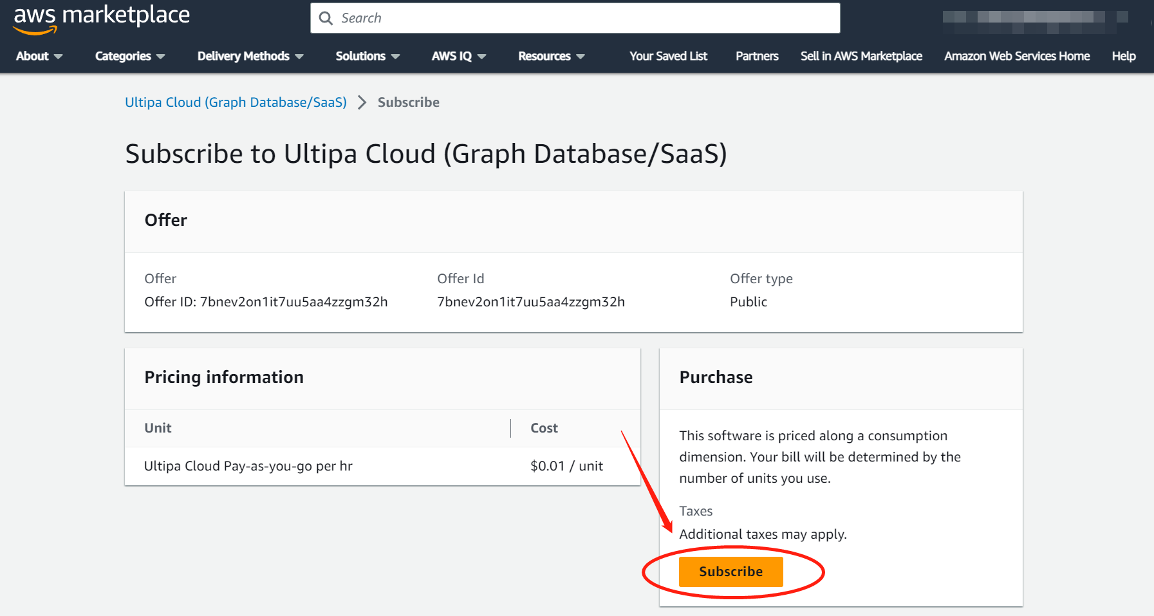
Task: Open Ultipa Cloud breadcrumb link
Action: [x=236, y=102]
